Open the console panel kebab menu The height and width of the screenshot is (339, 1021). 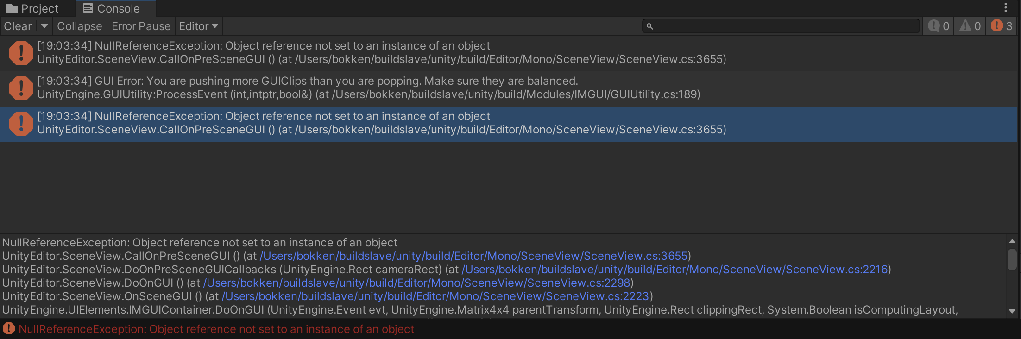(1006, 8)
